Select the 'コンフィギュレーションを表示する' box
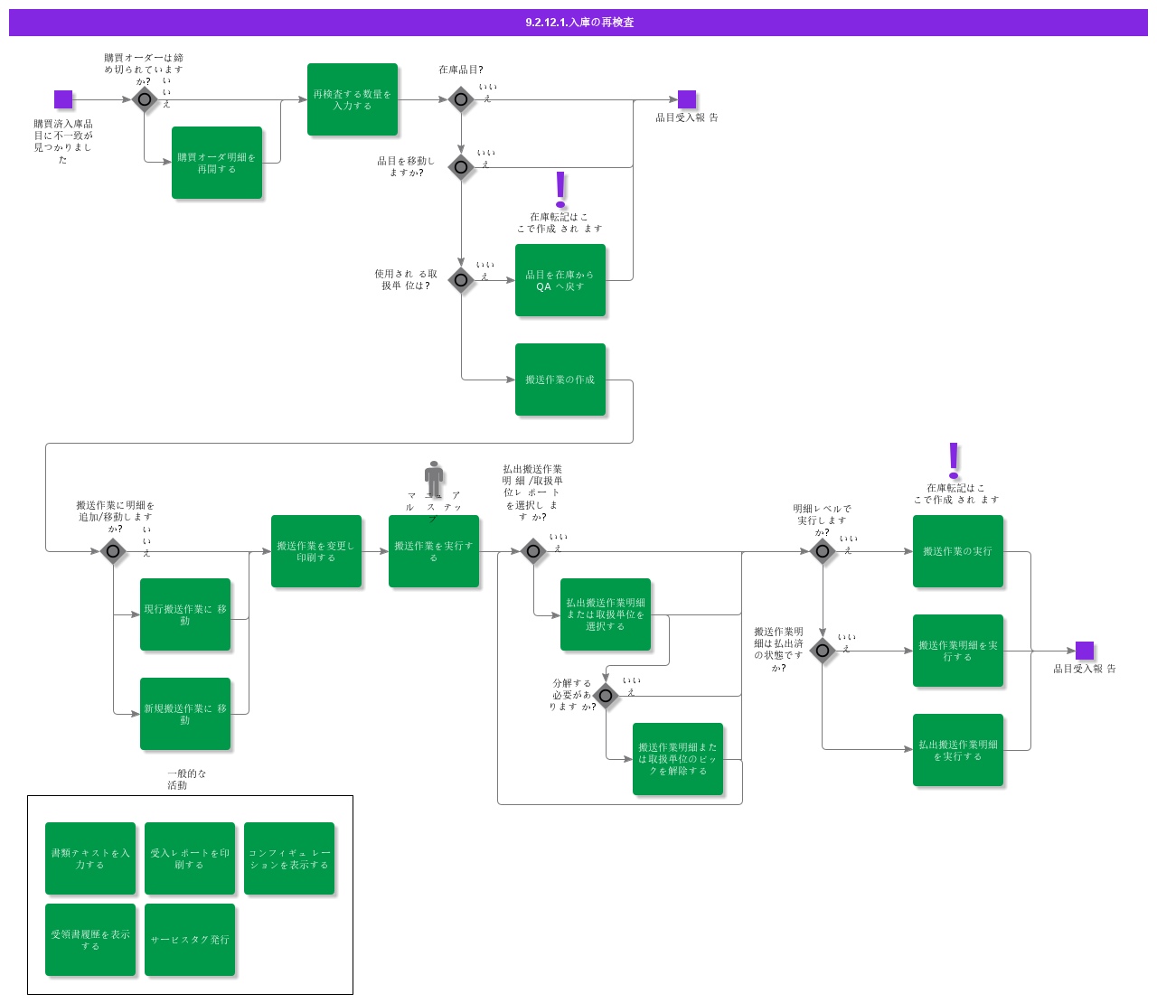The width and height of the screenshot is (1157, 1003). [x=289, y=858]
